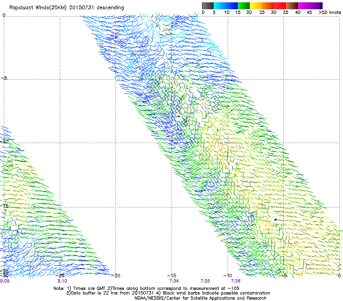Click the '10' label under the color bar
The image size is (343, 301).
[x=227, y=13]
